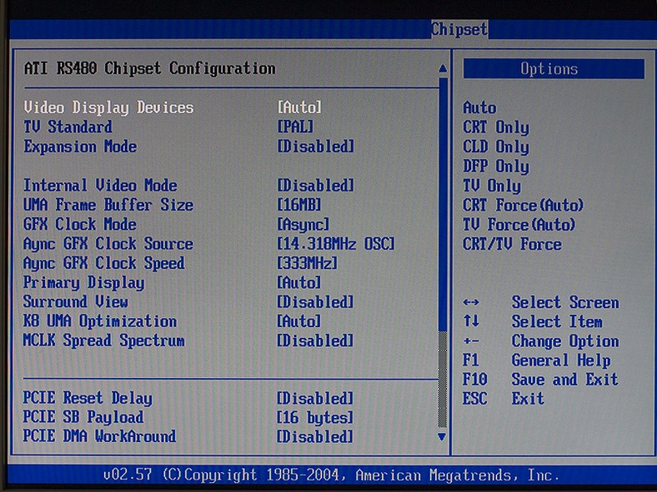The image size is (657, 492).
Task: Open PCIE SB Payload 16 bytes value
Action: click(x=315, y=417)
